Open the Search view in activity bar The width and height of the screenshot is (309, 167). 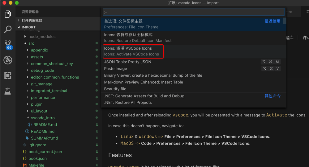[8, 30]
